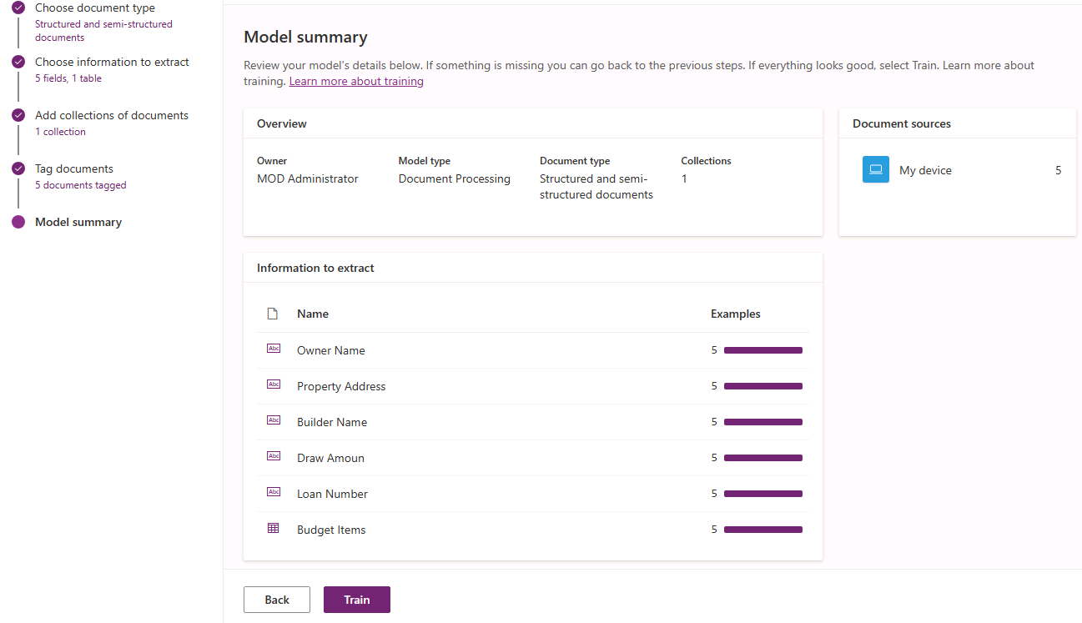
Task: Click the text icon next to Loan Number
Action: point(273,493)
